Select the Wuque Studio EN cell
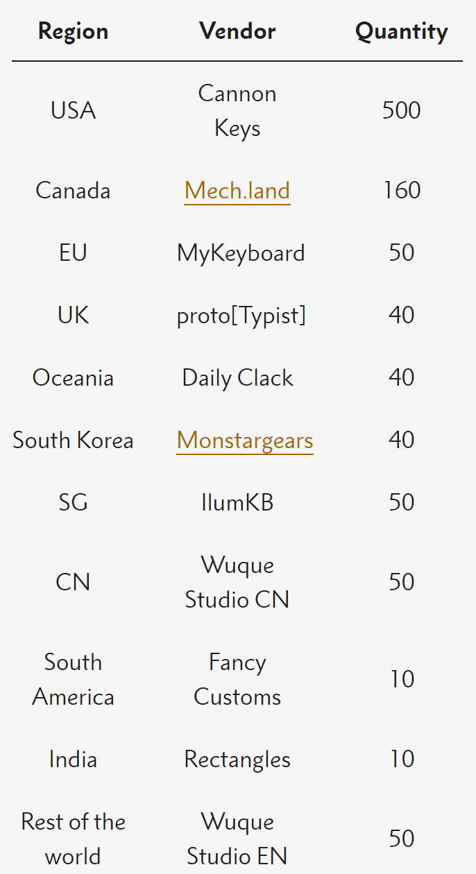This screenshot has width=476, height=874. [x=237, y=839]
